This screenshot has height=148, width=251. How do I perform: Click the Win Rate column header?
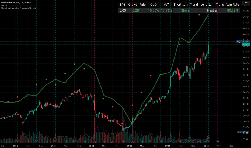(233, 5)
